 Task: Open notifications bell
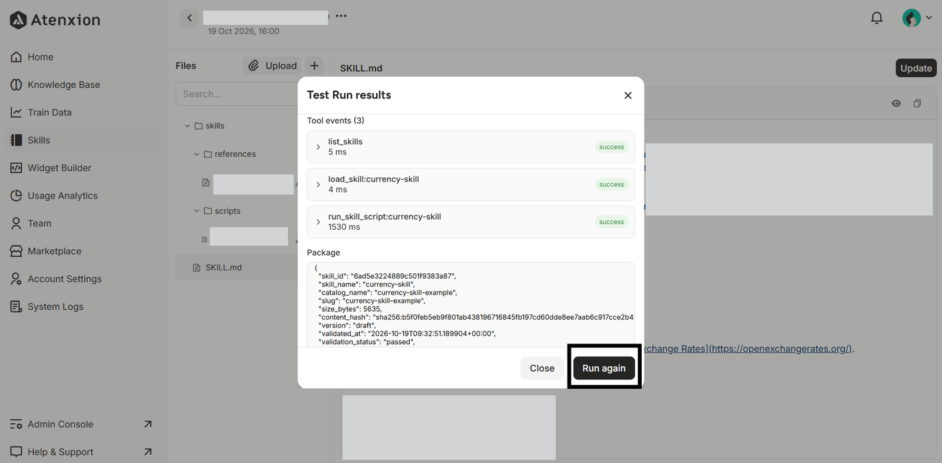point(877,18)
